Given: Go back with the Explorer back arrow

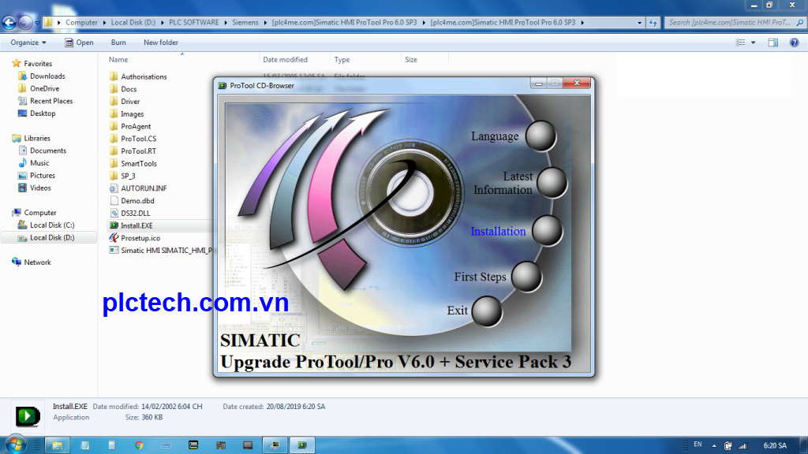Looking at the screenshot, I should click(x=9, y=23).
